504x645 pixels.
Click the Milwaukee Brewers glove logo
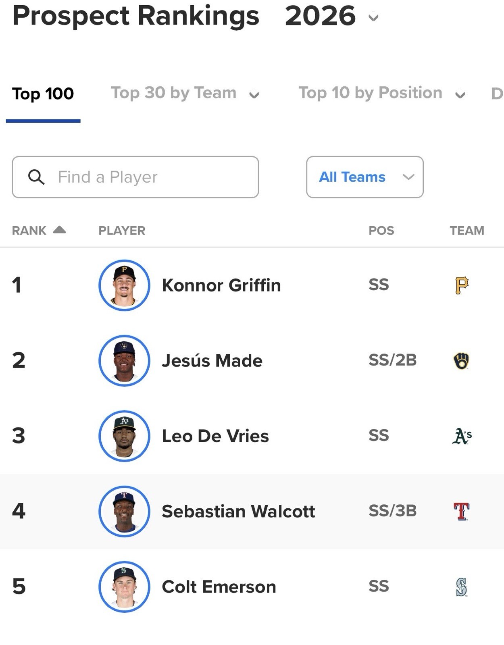coord(462,361)
